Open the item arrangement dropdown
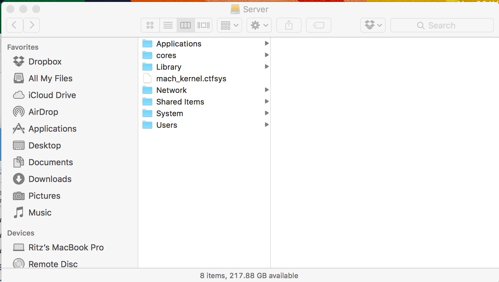This screenshot has width=499, height=282. pos(229,25)
